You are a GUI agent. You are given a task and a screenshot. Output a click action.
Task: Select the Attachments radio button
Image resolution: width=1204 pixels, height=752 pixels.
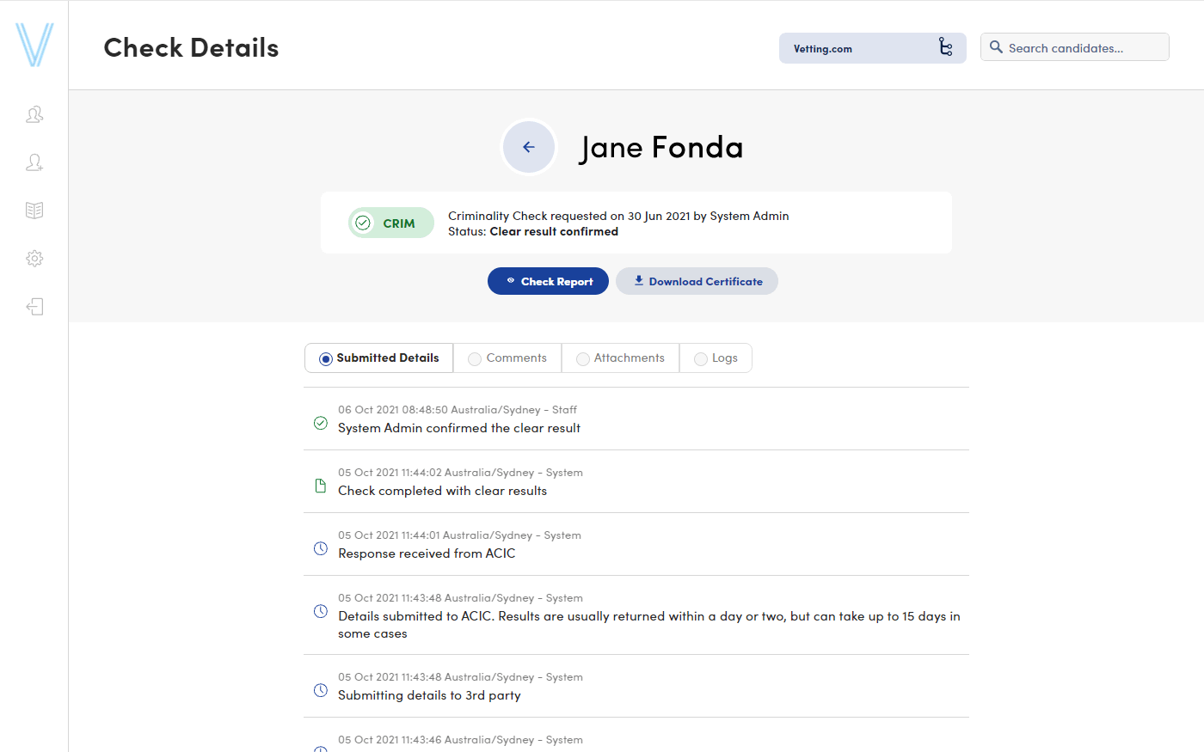[583, 358]
